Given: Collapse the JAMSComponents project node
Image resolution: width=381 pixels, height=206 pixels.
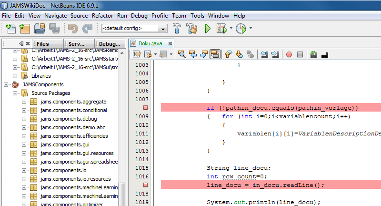Looking at the screenshot, I should tap(6, 84).
